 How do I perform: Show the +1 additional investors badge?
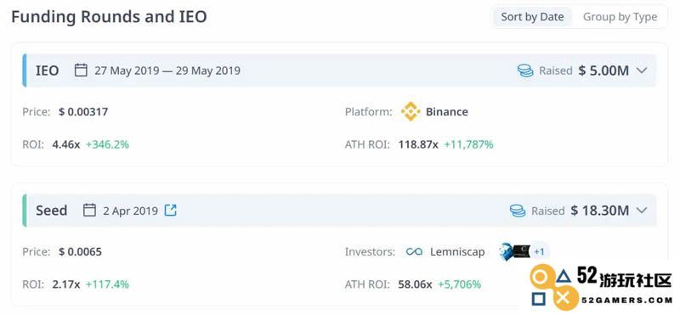pos(539,251)
